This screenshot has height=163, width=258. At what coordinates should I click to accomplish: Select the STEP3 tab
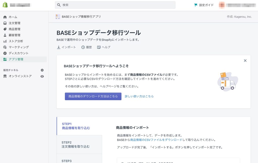79,158
